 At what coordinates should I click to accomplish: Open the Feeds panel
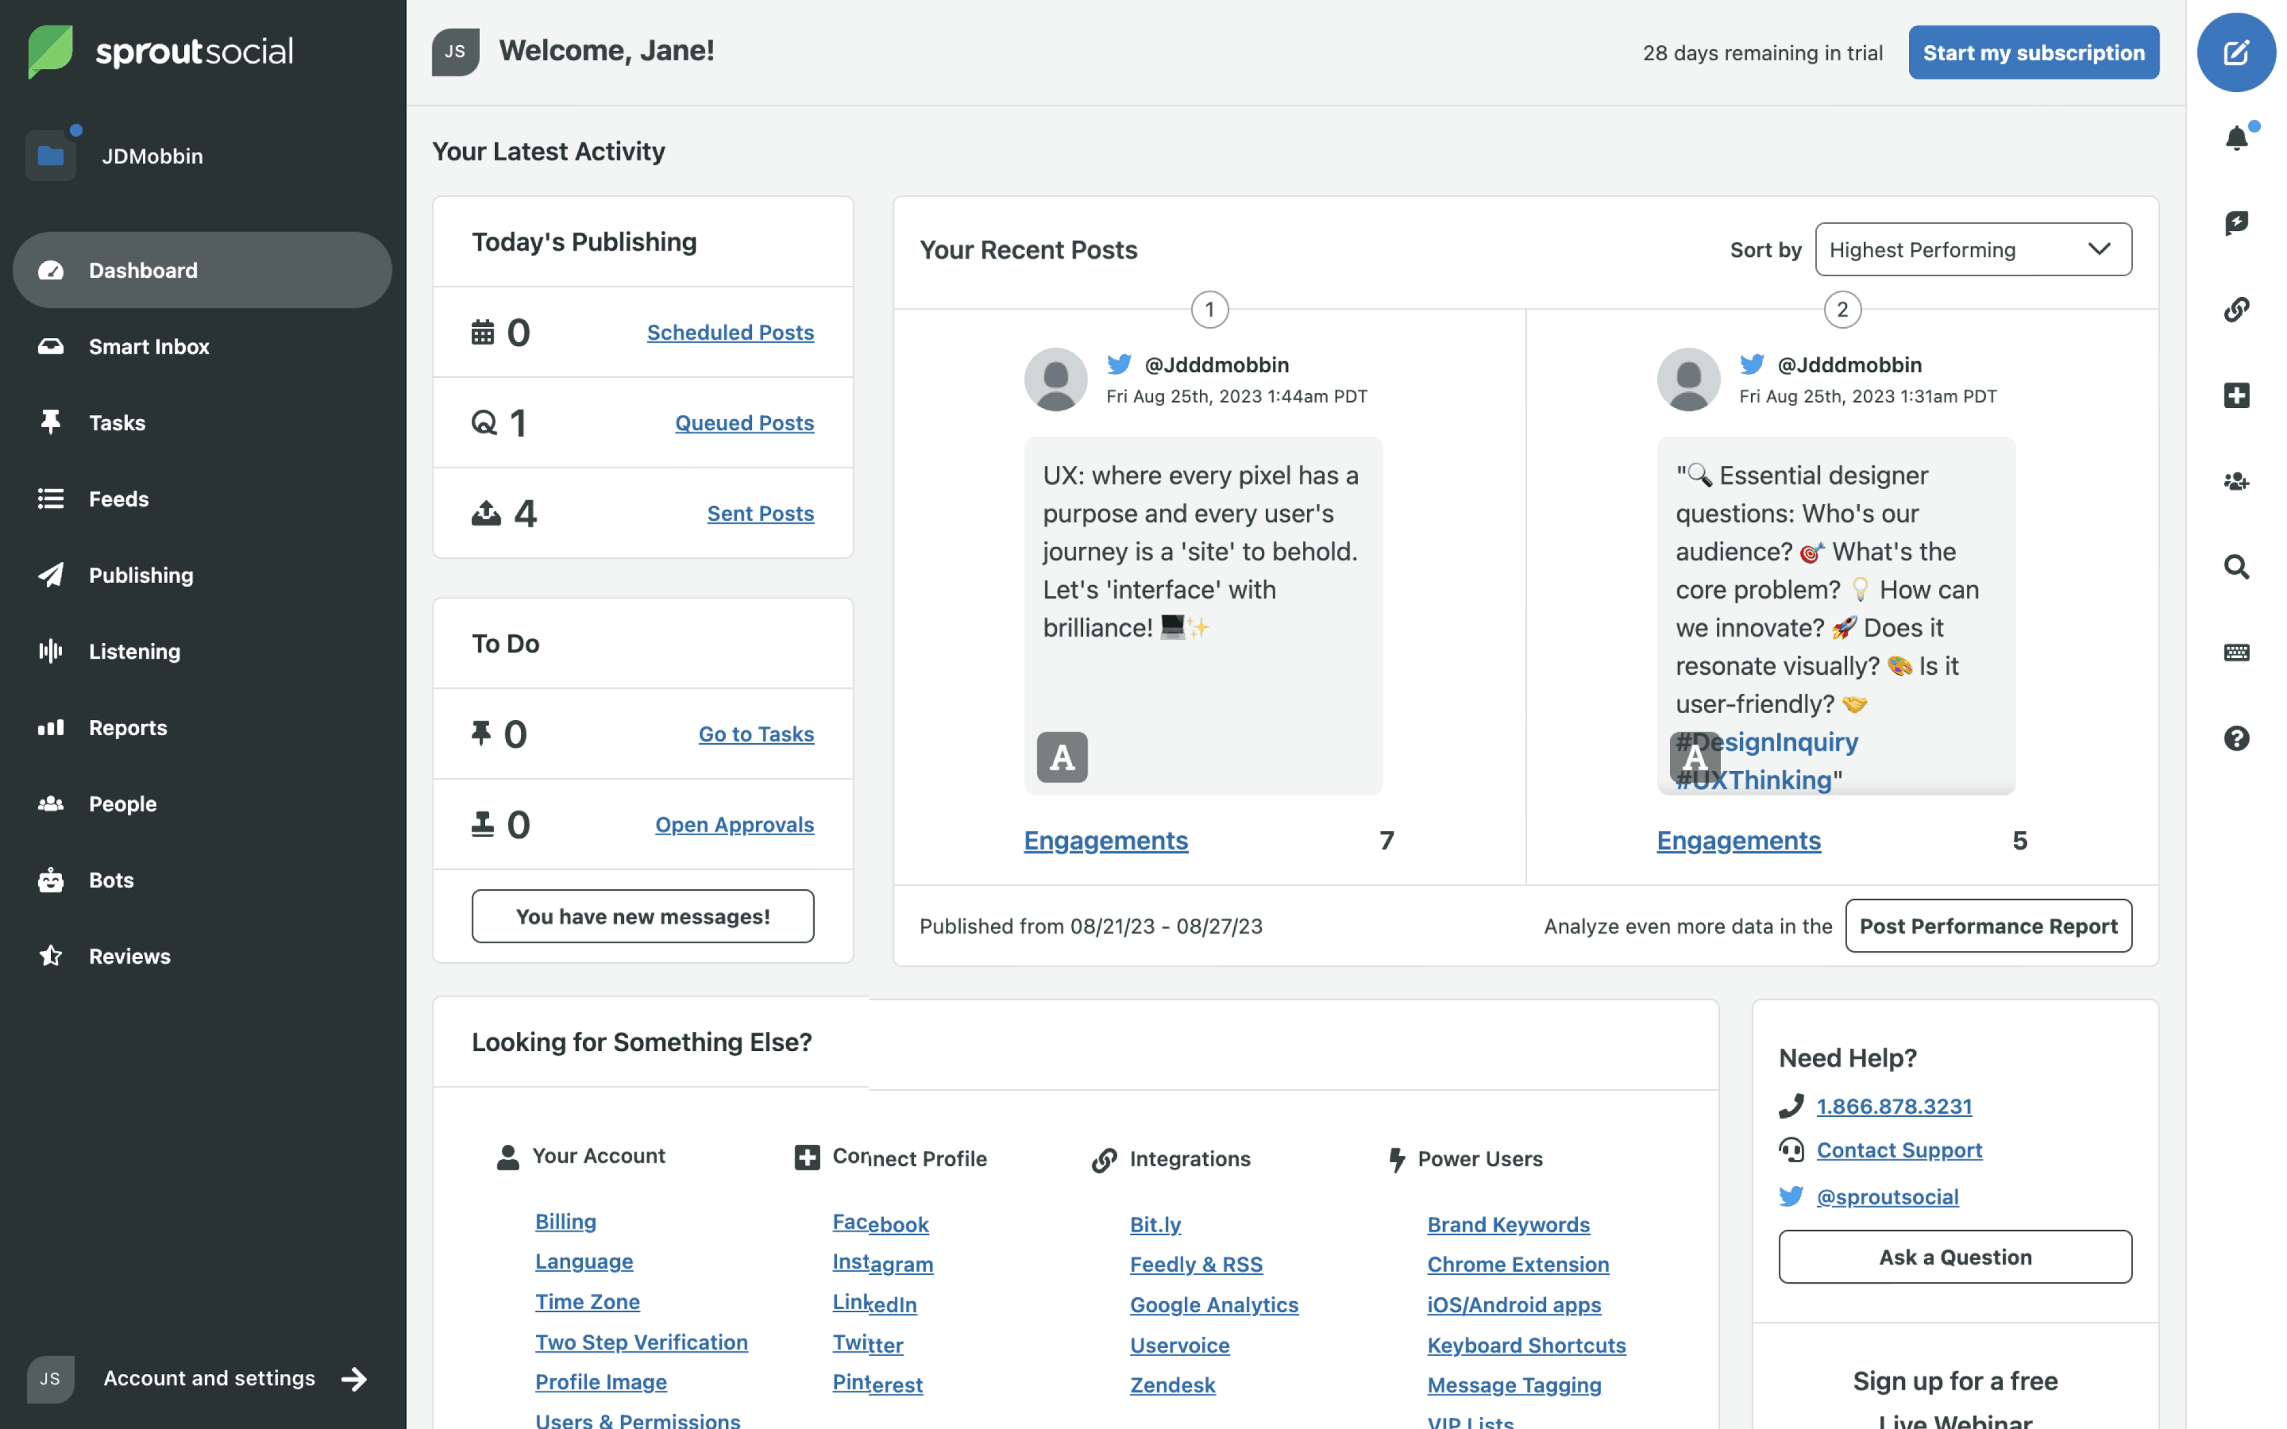118,497
